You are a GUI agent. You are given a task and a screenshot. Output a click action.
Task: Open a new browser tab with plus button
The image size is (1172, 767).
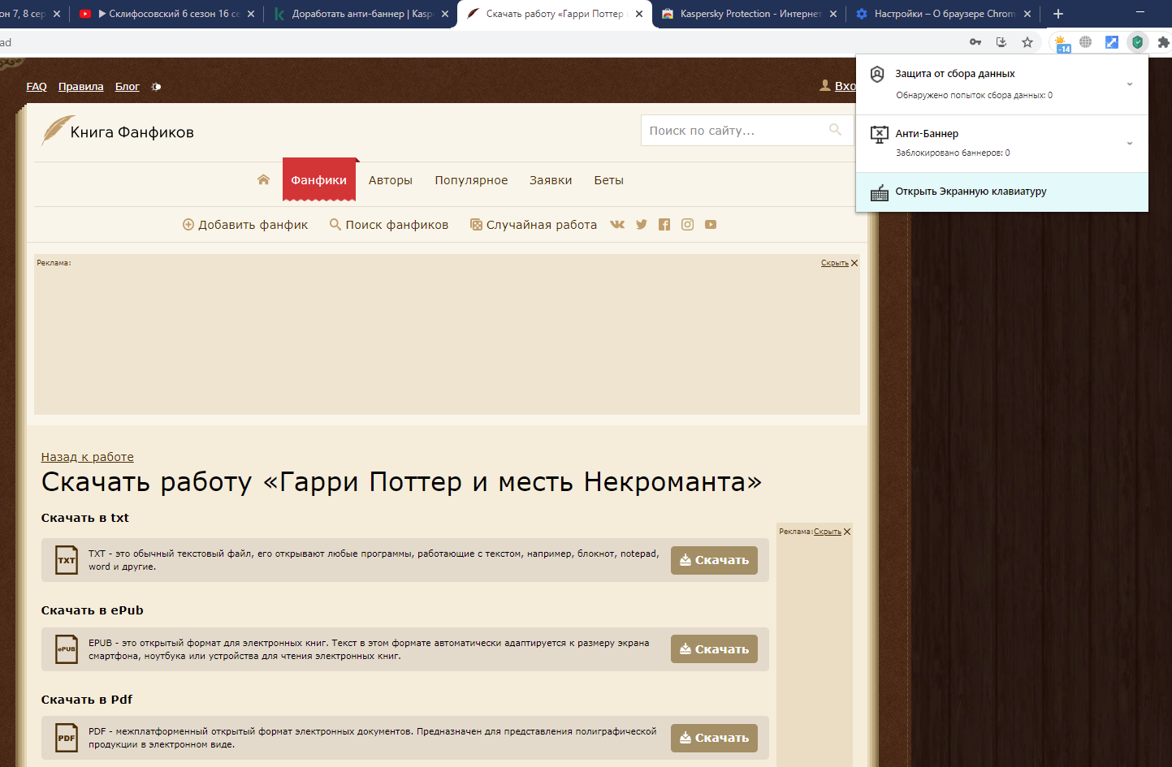tap(1057, 14)
